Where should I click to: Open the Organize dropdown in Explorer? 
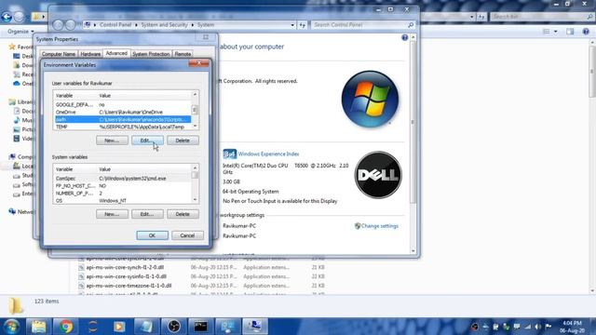click(x=20, y=32)
